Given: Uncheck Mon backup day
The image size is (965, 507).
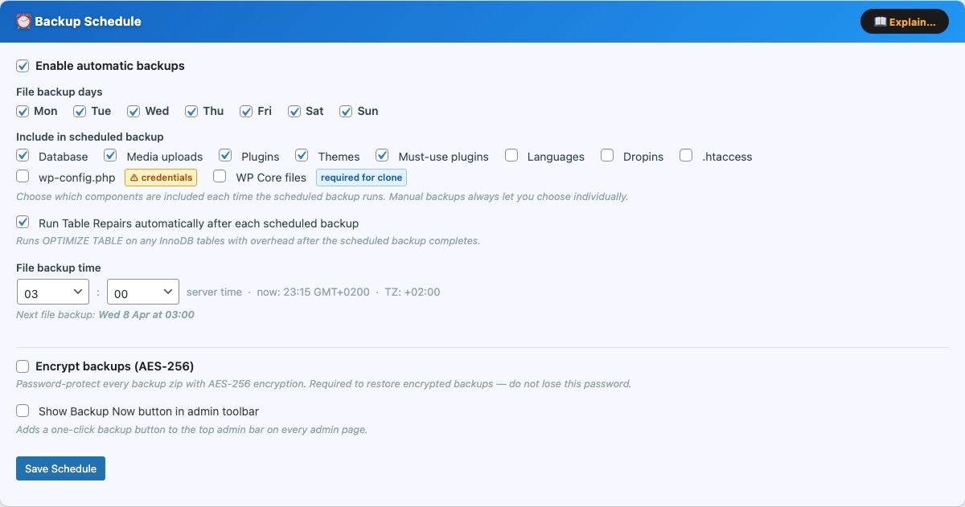Looking at the screenshot, I should coord(23,111).
